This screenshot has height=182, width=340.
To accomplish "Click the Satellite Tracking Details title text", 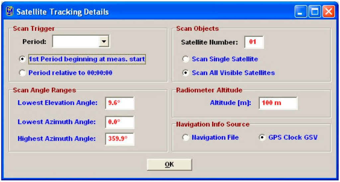I will [x=62, y=12].
